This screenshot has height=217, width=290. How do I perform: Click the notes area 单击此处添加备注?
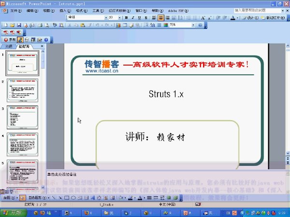pos(62,175)
